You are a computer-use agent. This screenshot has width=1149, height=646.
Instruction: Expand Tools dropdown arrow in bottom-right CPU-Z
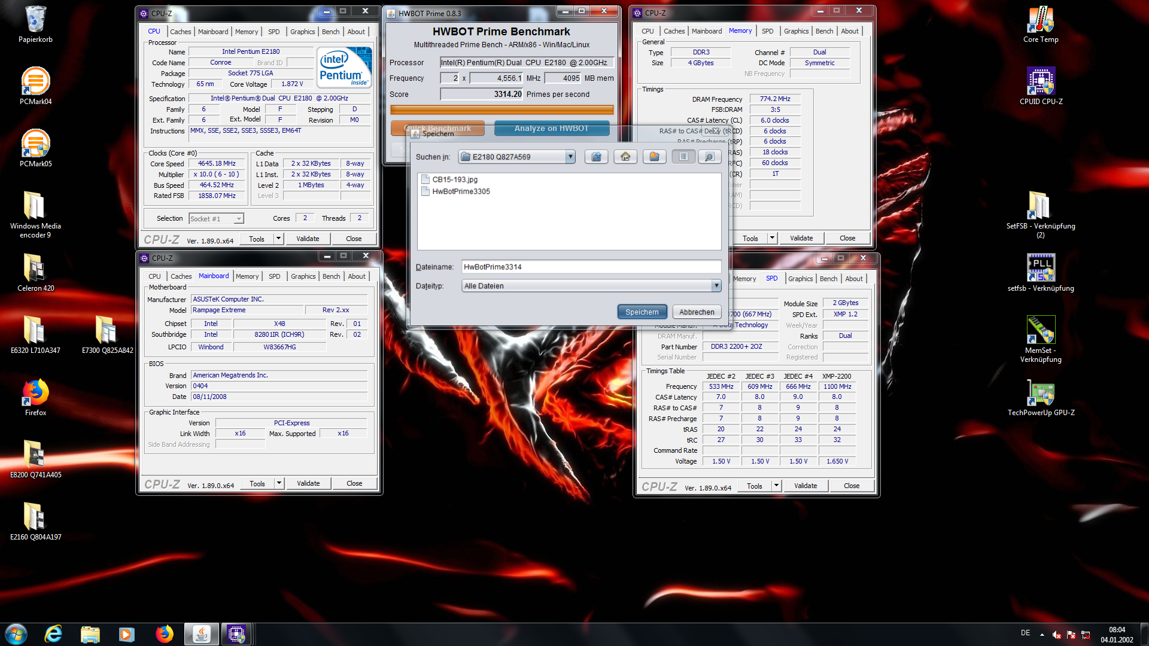[x=776, y=486]
